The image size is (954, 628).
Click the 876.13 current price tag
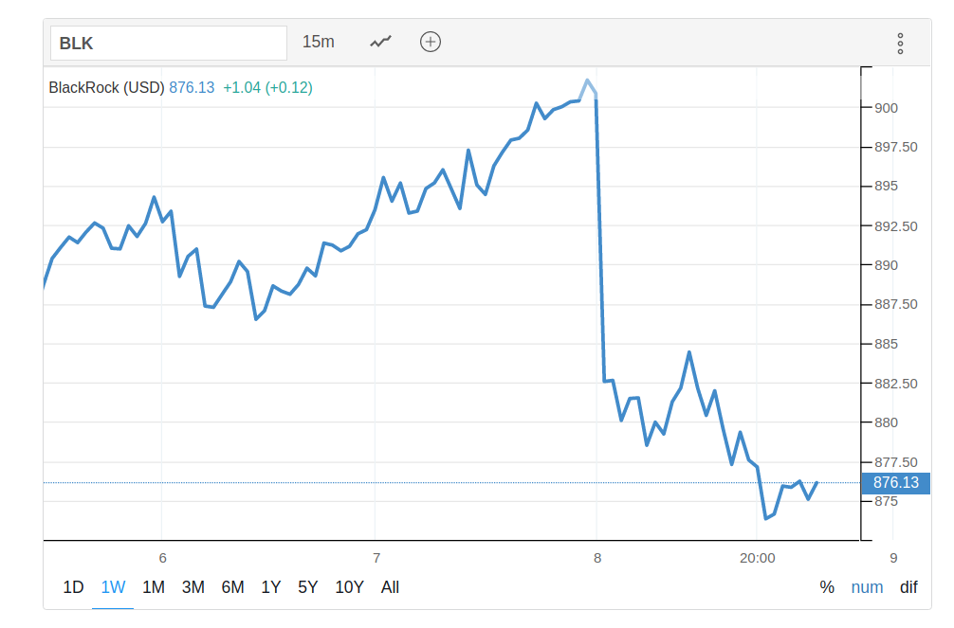point(895,483)
